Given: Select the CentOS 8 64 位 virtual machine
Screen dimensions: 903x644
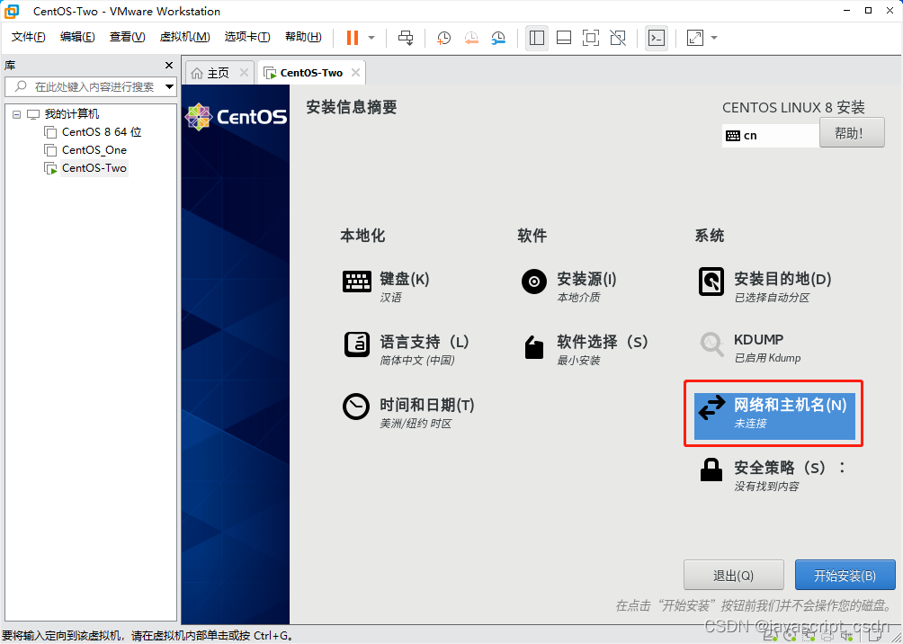Looking at the screenshot, I should (102, 132).
